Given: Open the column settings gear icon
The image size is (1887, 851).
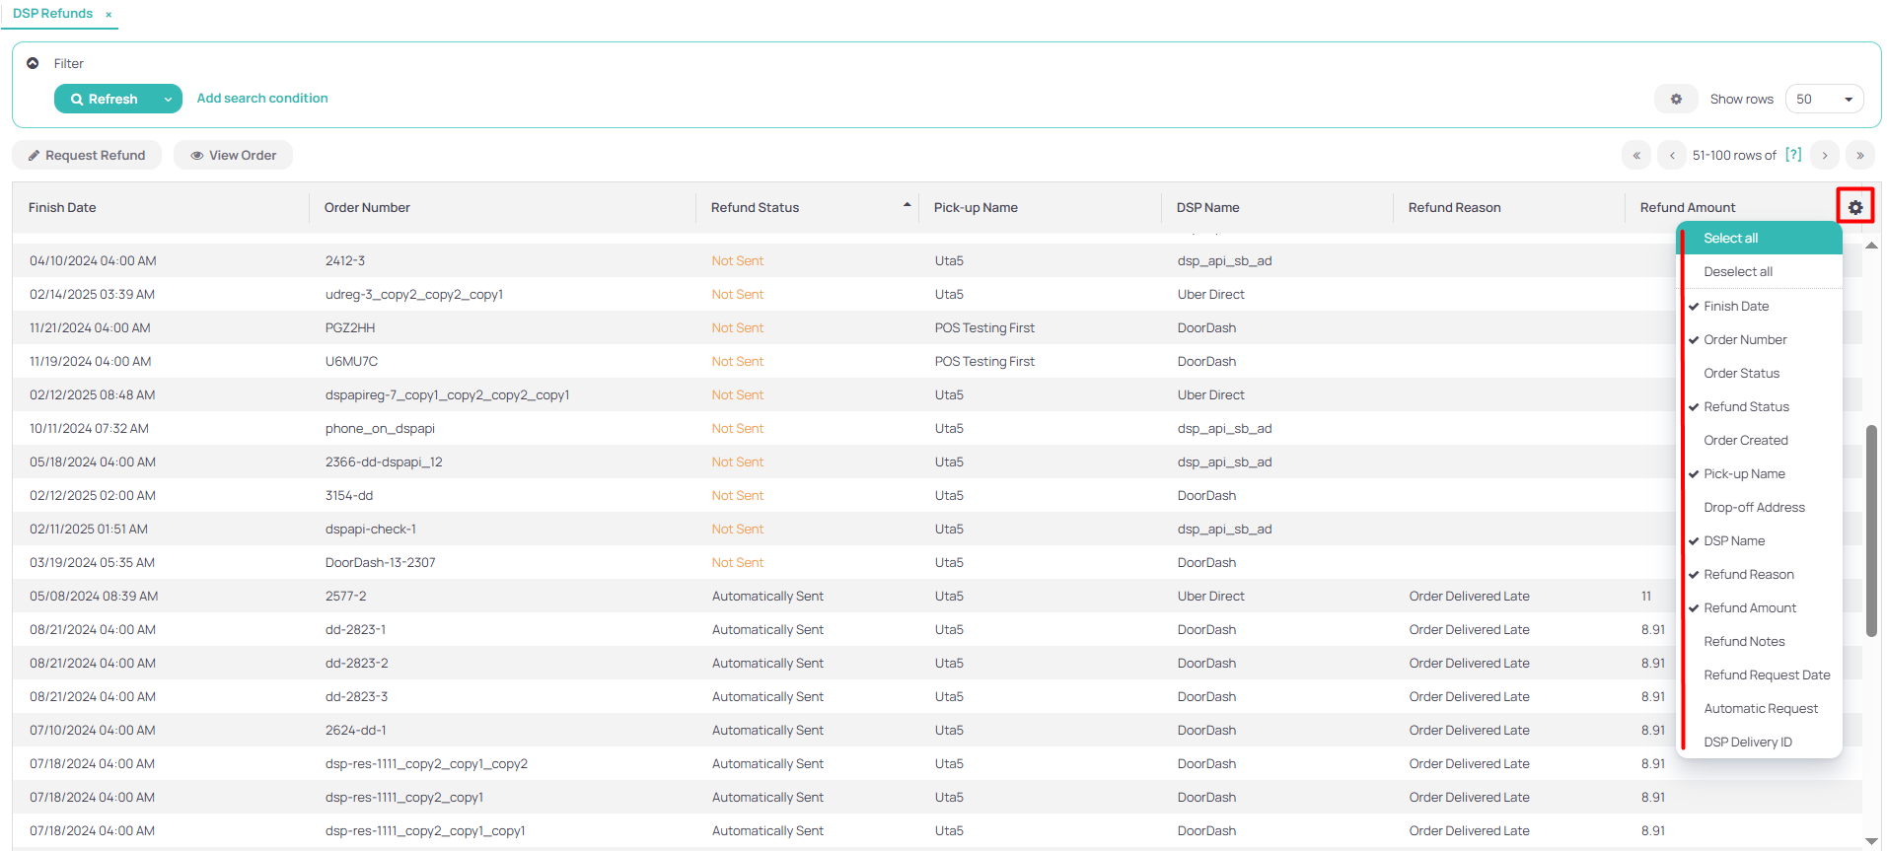Looking at the screenshot, I should [x=1855, y=207].
